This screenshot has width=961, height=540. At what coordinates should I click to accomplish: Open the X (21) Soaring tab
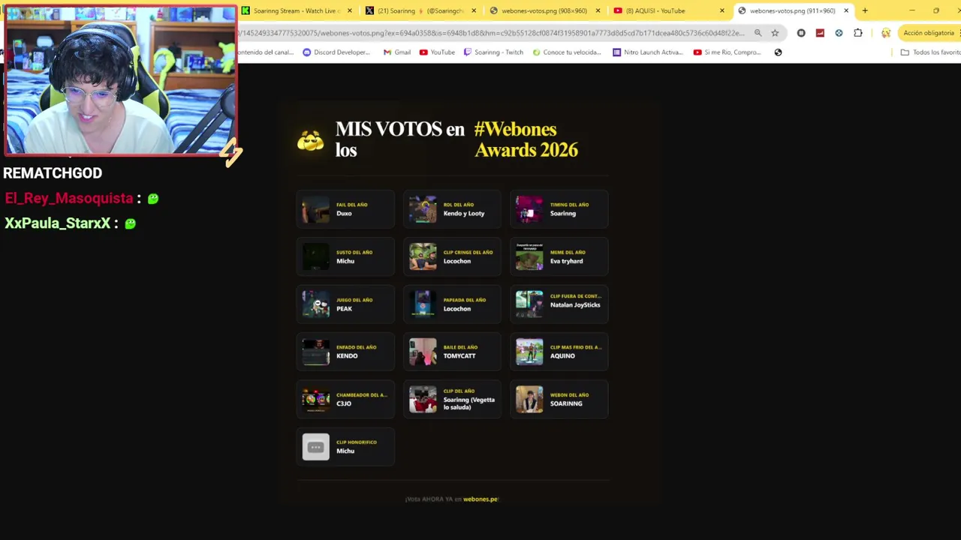coord(420,10)
